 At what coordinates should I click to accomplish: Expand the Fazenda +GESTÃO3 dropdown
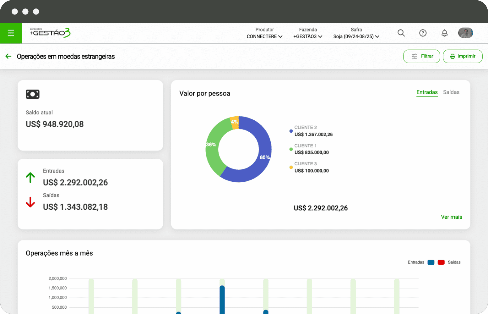pyautogui.click(x=308, y=36)
